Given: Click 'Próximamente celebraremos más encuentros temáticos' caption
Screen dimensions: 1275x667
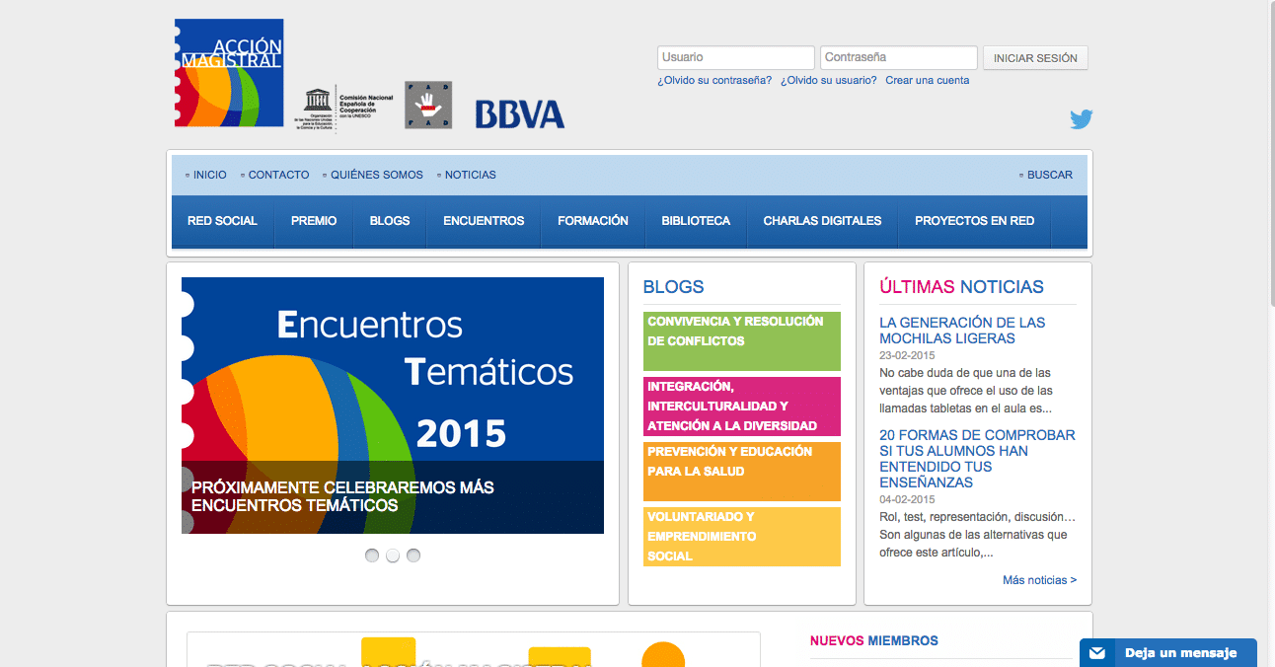Looking at the screenshot, I should click(342, 496).
